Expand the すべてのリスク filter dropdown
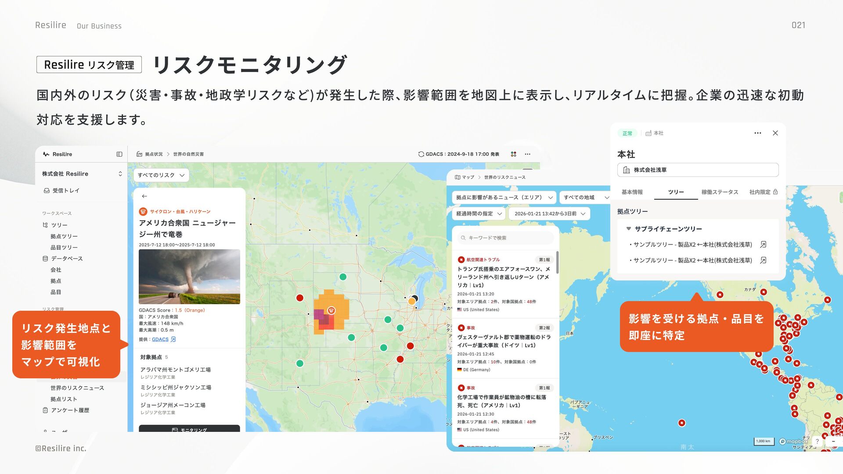 point(161,175)
